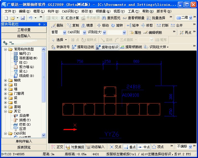Click 汇总计算 sum tool
Screen dimensions: 198x158
click(70, 18)
